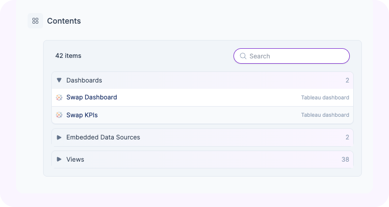Expand the Embedded Data Sources triangle

pyautogui.click(x=59, y=138)
